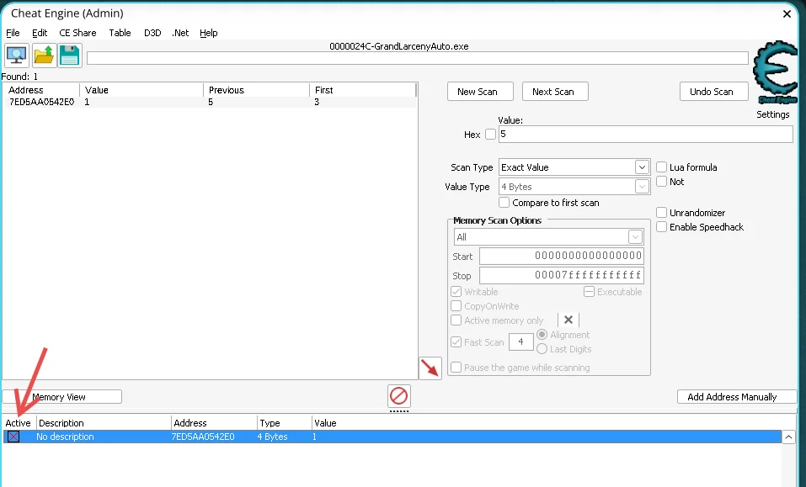The image size is (806, 487).
Task: Click the address list scroll up arrow
Action: [x=788, y=437]
